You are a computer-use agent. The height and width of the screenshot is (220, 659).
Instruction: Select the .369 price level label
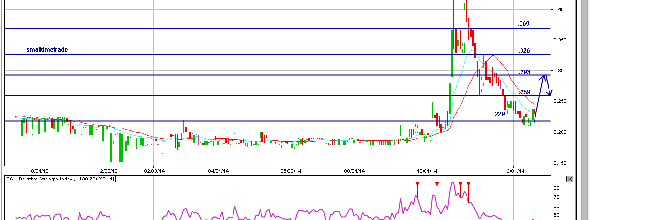coord(524,23)
